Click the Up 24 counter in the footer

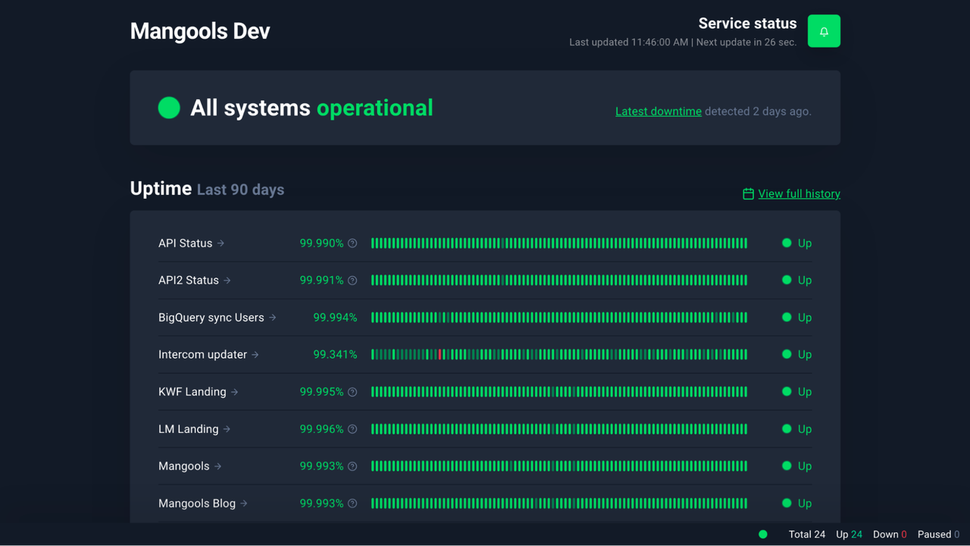[x=850, y=534]
